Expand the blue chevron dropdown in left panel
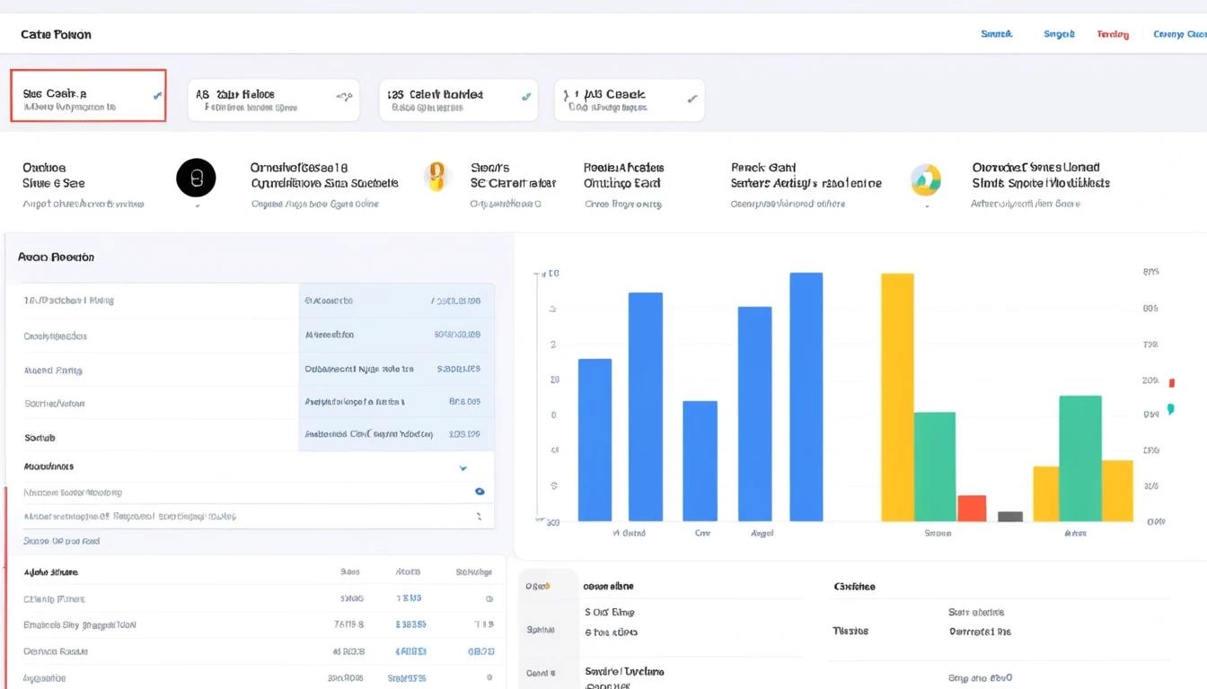The height and width of the screenshot is (689, 1207). [x=463, y=467]
